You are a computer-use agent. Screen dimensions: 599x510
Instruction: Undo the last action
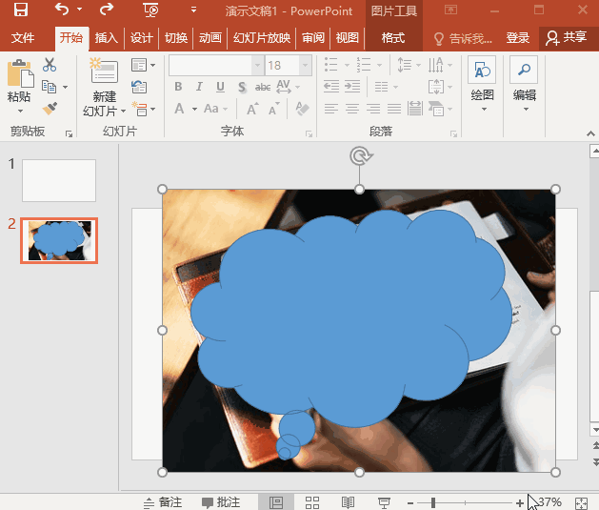62,9
